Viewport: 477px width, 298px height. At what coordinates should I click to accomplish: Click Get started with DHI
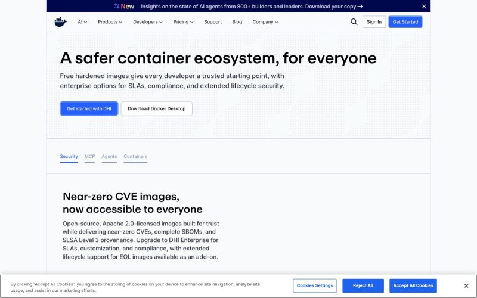pos(89,108)
